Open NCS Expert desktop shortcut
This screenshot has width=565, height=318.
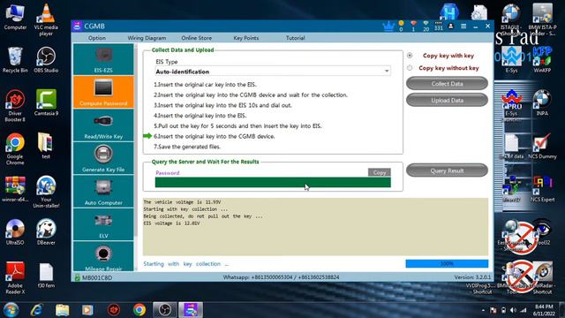[x=542, y=188]
